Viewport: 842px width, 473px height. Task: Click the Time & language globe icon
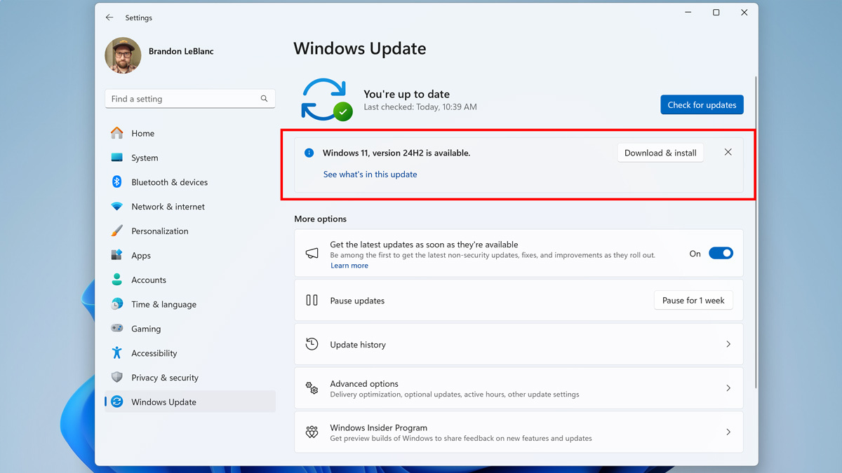point(117,304)
